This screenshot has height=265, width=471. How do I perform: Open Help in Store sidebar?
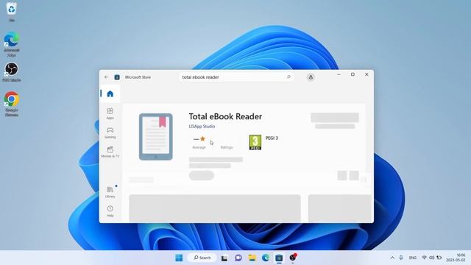[110, 211]
